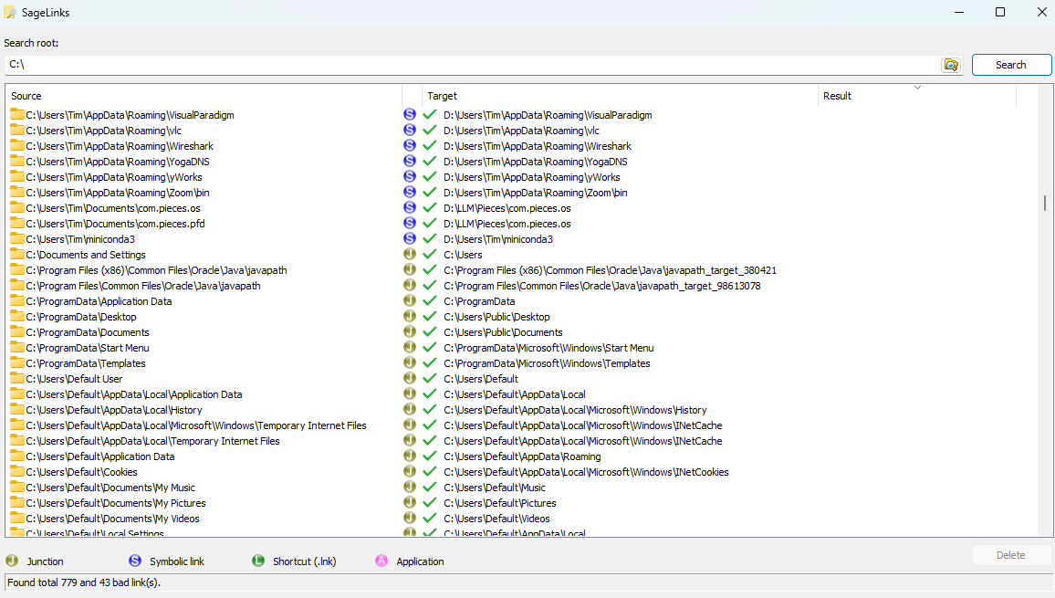Select target path ending Windows\INetCookies
Image resolution: width=1055 pixels, height=598 pixels.
[586, 472]
